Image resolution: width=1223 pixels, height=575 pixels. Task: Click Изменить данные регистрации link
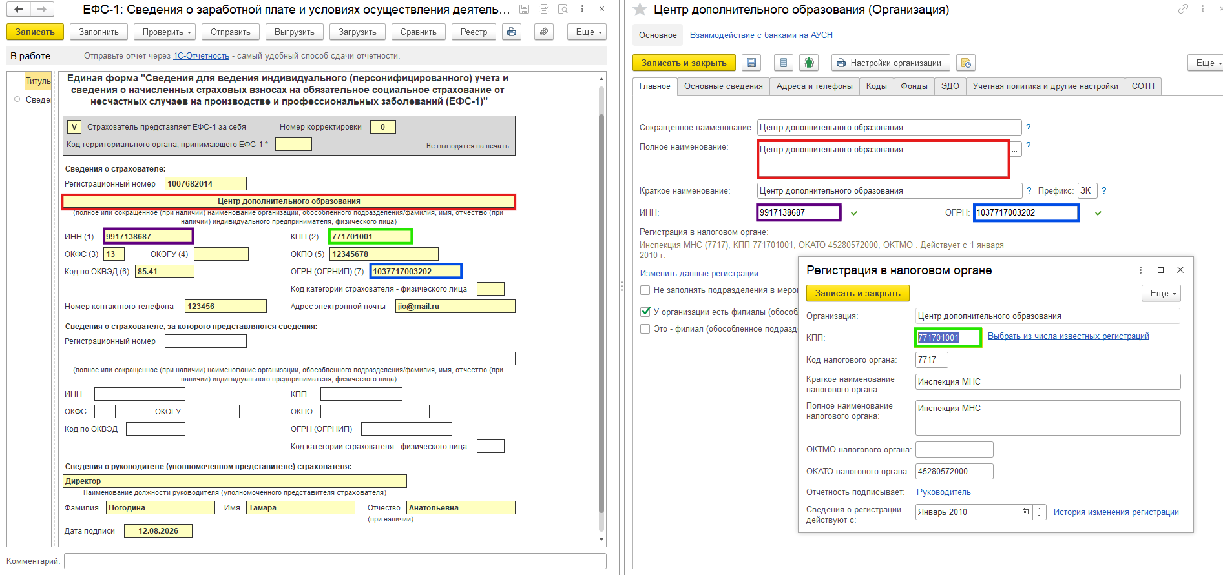699,273
